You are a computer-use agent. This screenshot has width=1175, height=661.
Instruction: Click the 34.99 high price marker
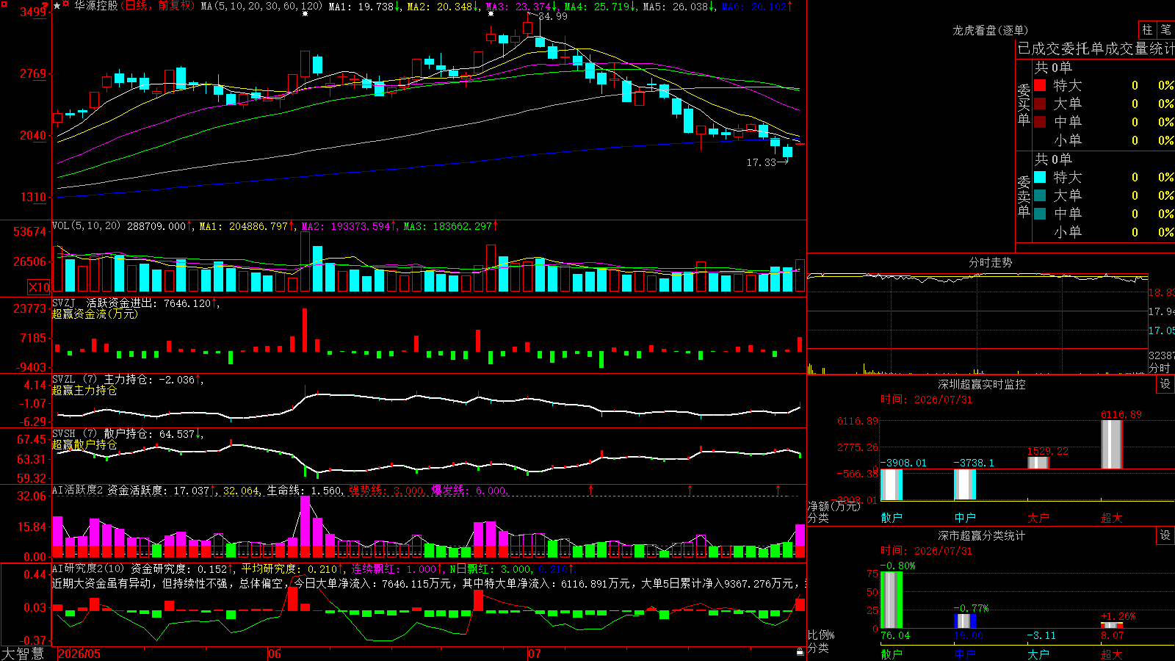[x=553, y=16]
